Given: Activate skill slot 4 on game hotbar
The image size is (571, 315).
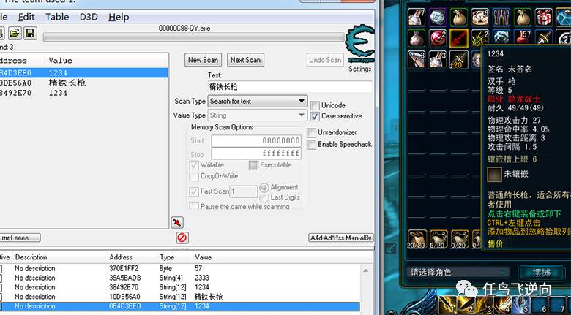Looking at the screenshot, I should (503, 305).
